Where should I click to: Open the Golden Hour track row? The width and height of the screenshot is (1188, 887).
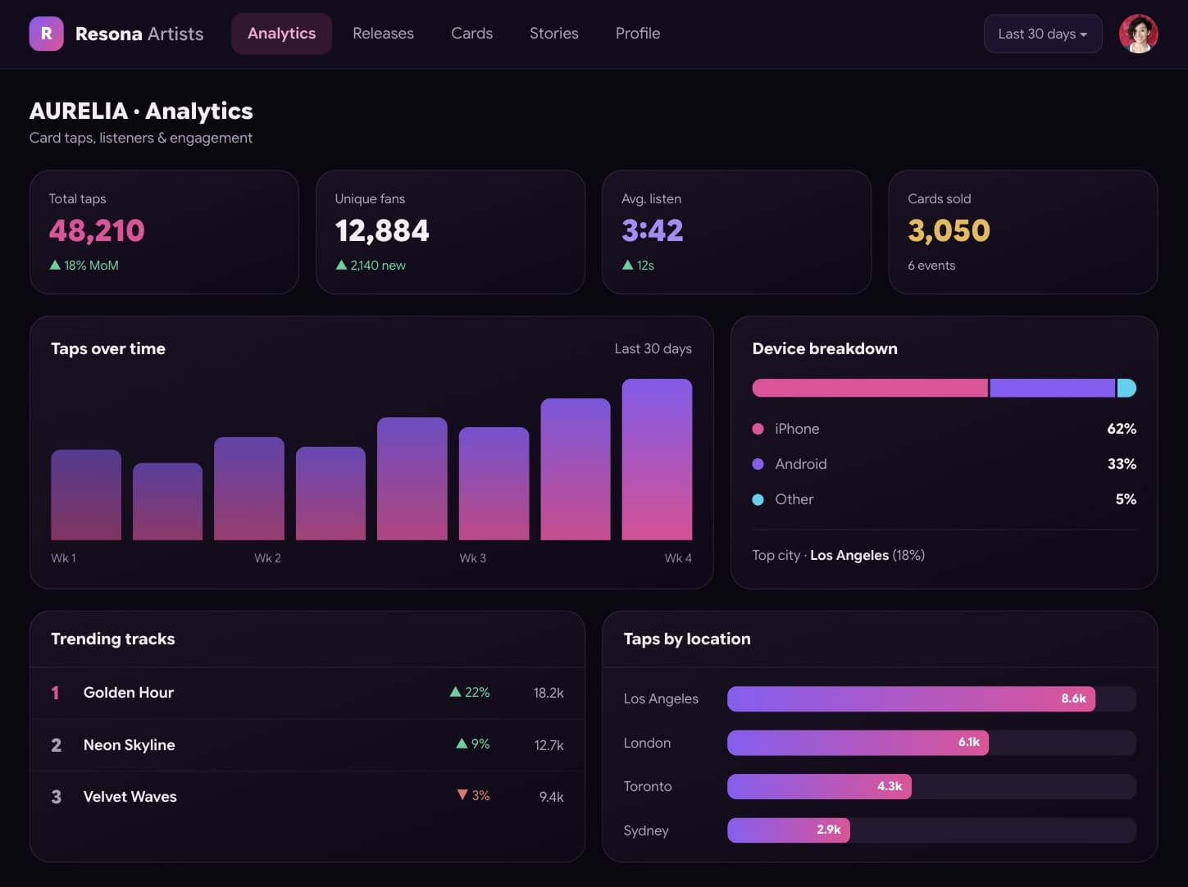click(307, 693)
